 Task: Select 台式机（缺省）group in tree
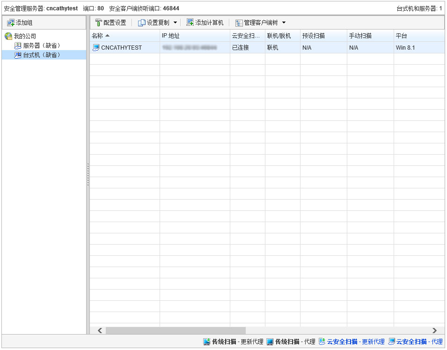42,55
